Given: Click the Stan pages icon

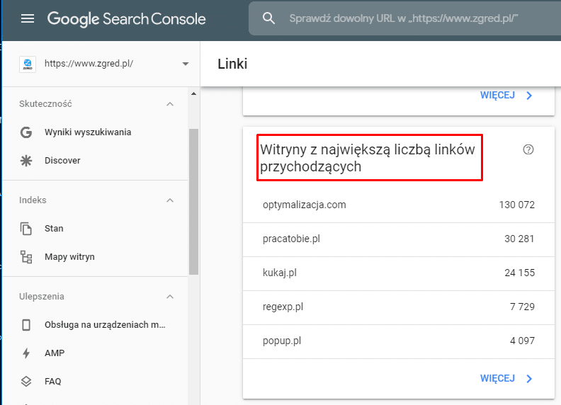Looking at the screenshot, I should [x=26, y=229].
